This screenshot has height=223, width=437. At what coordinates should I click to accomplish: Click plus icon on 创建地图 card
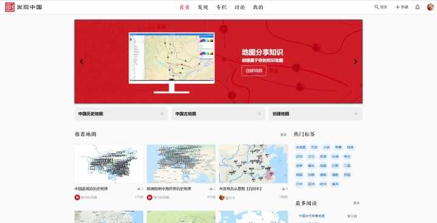click(356, 114)
